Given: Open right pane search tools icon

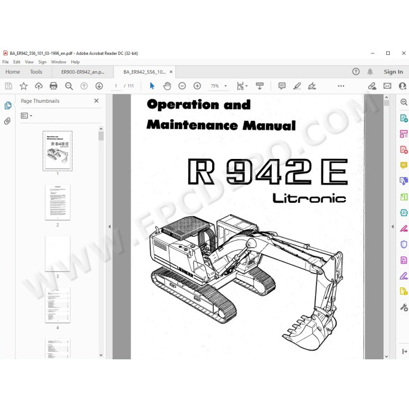Looking at the screenshot, I should (x=404, y=102).
